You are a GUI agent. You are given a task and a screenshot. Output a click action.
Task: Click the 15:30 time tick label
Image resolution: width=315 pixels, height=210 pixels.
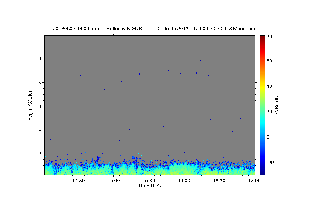149,181
